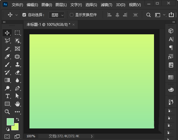Activate the Pen tool
The image size is (178, 140).
pyautogui.click(x=17, y=88)
